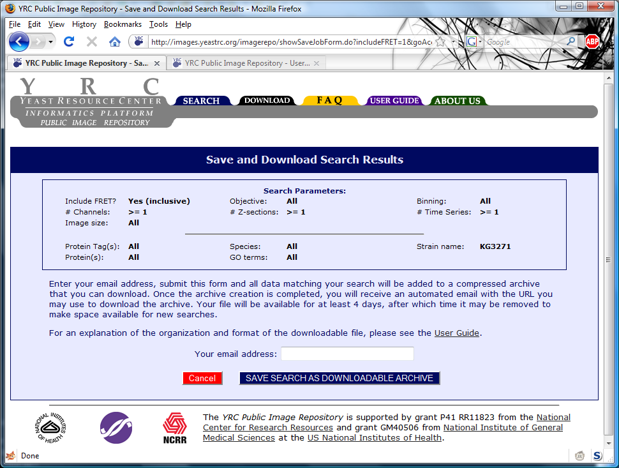Follow the User Guide link in the instructions
Viewport: 619px width, 468px height.
pos(456,333)
